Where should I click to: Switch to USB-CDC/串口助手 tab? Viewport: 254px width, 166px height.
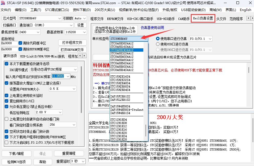pyautogui.click(x=140, y=19)
